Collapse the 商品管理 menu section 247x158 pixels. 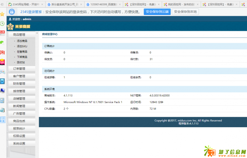pyautogui.click(x=19, y=35)
